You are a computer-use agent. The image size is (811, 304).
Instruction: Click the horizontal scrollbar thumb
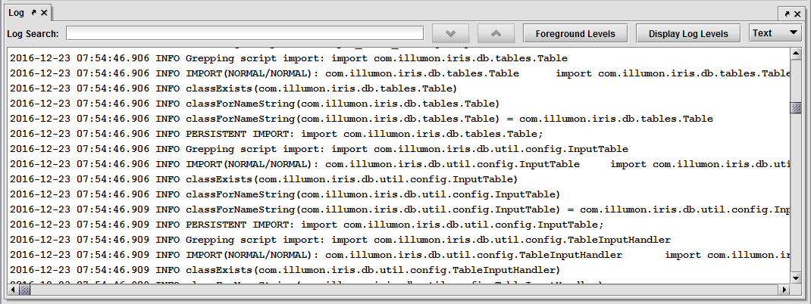coord(24,290)
